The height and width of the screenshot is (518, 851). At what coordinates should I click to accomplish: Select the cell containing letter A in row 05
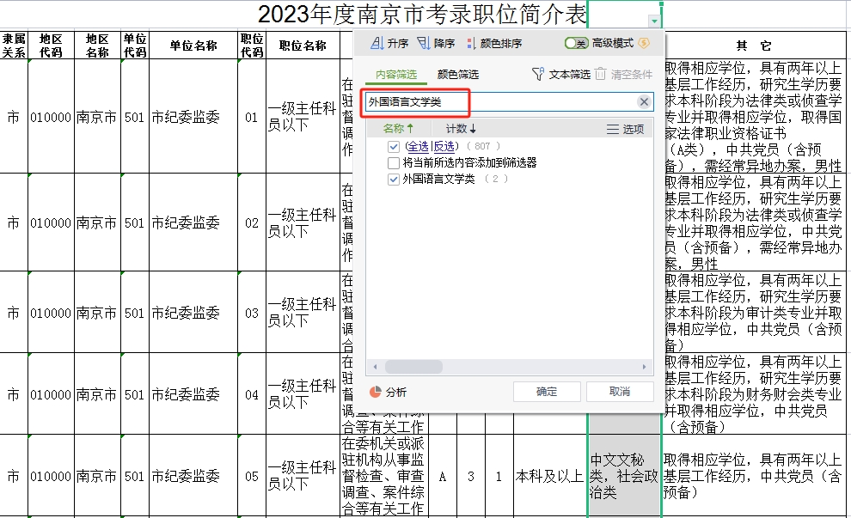pyautogui.click(x=443, y=476)
